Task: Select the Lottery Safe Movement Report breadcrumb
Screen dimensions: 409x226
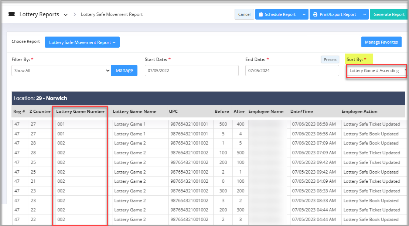Action: pos(112,14)
